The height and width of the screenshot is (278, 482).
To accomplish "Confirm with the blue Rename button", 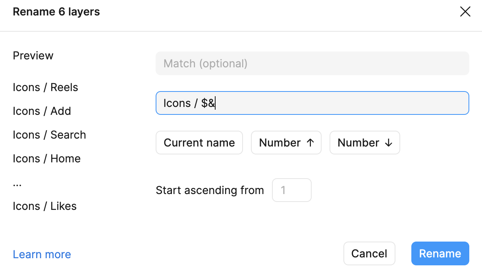I will [x=440, y=253].
